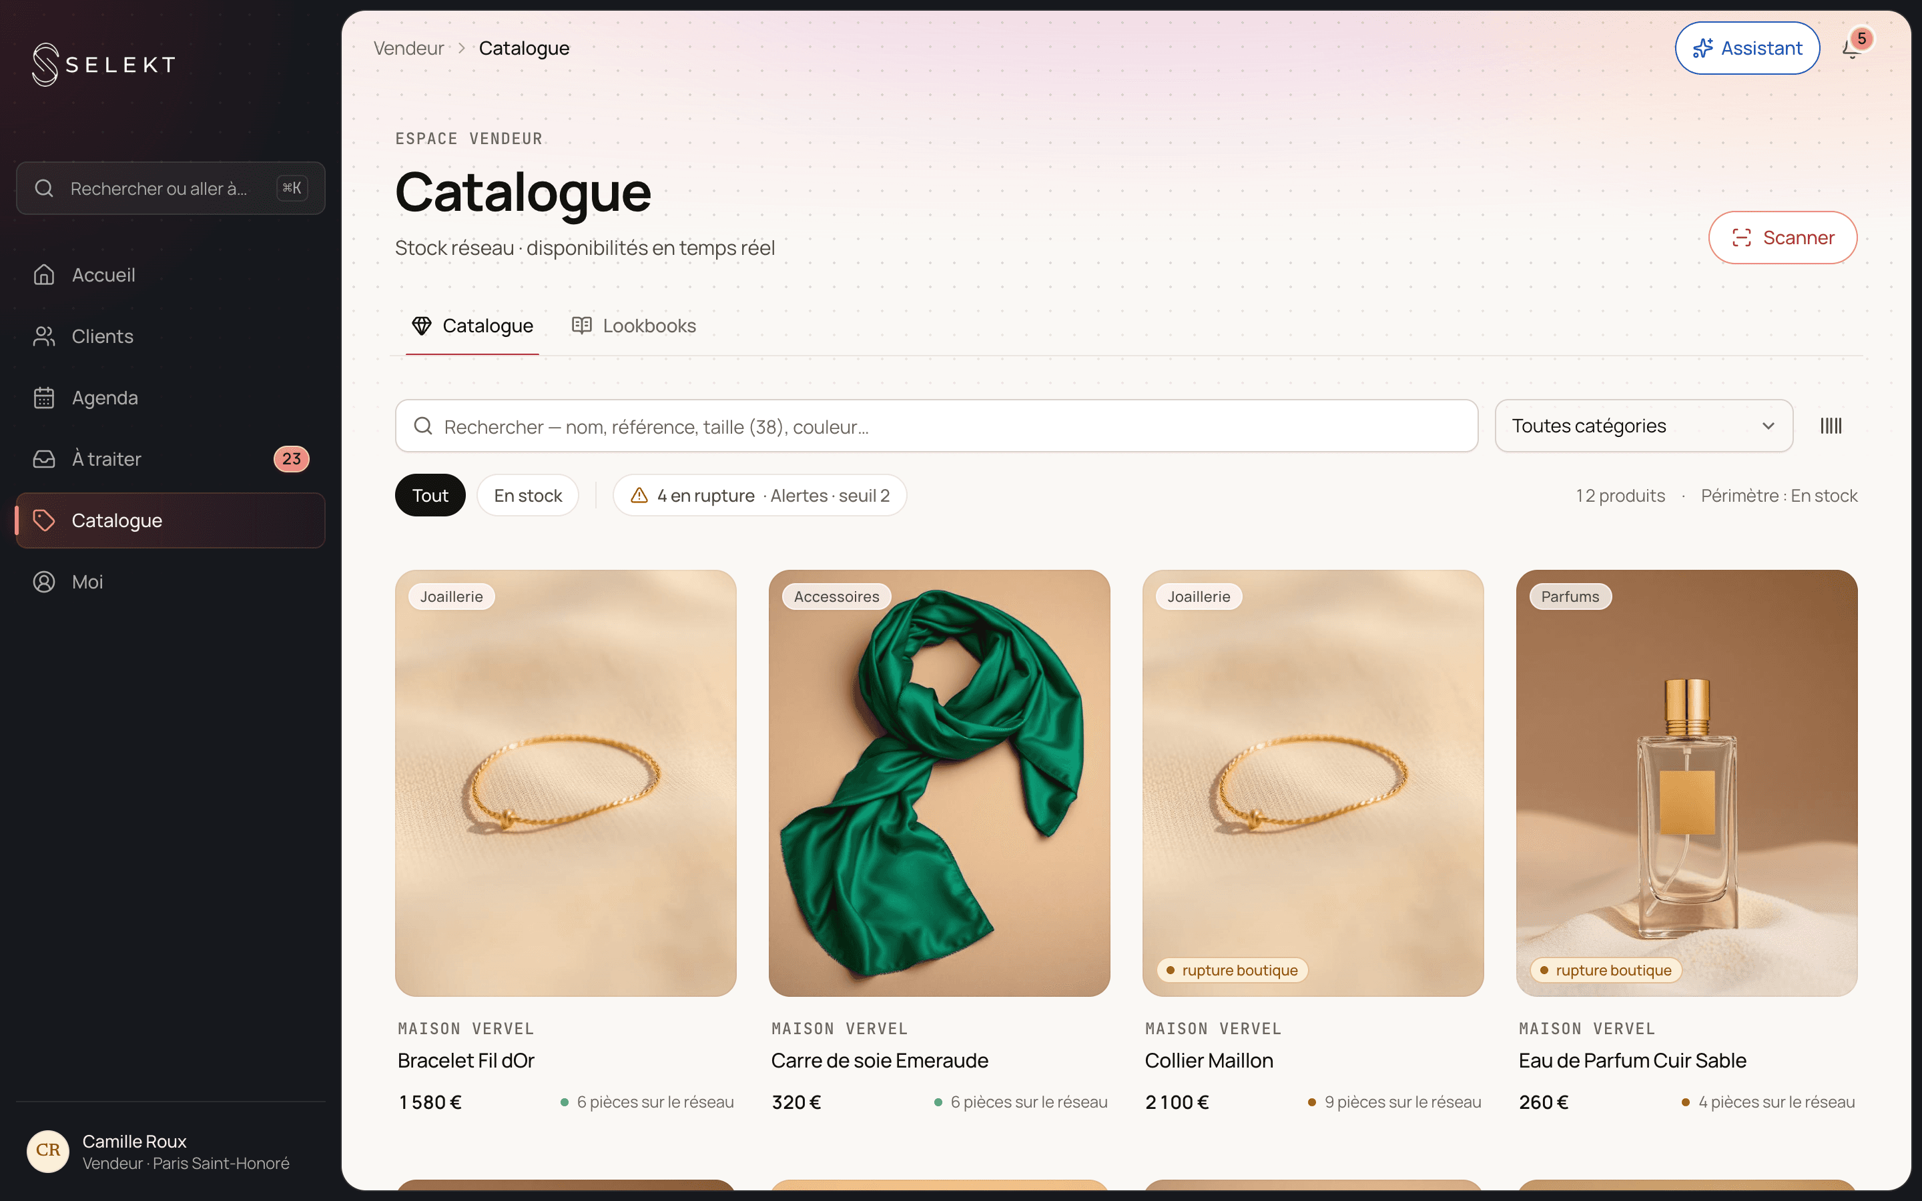The image size is (1922, 1201).
Task: Switch to the Lookbooks tab
Action: [634, 326]
